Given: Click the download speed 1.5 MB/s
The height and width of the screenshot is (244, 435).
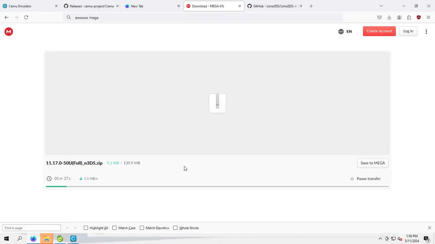Looking at the screenshot, I should click(91, 179).
